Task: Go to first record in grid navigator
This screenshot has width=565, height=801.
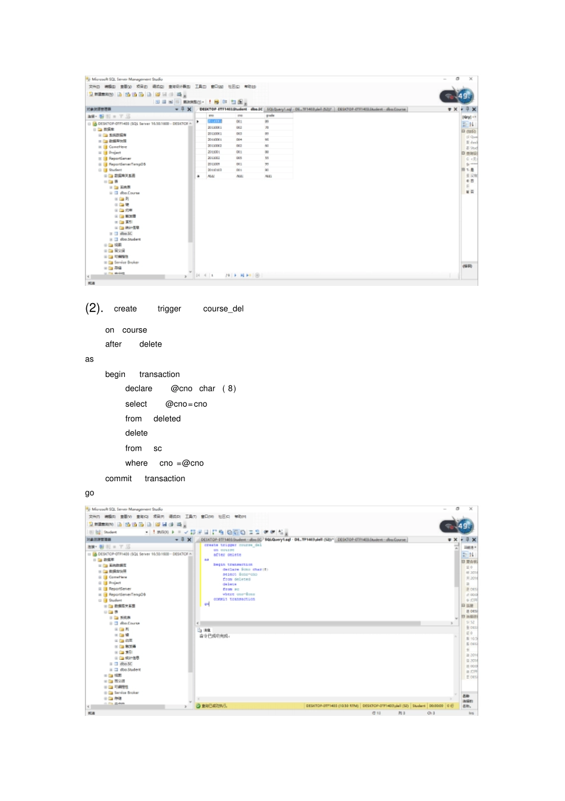Action: (198, 275)
